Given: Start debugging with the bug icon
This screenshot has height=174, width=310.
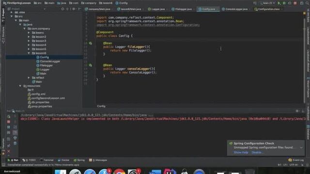Looking at the screenshot, I should tap(284, 3).
